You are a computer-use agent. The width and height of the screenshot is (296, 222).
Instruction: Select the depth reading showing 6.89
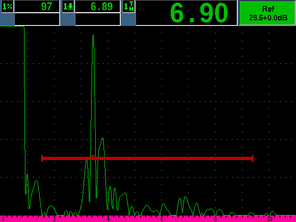pyautogui.click(x=98, y=6)
